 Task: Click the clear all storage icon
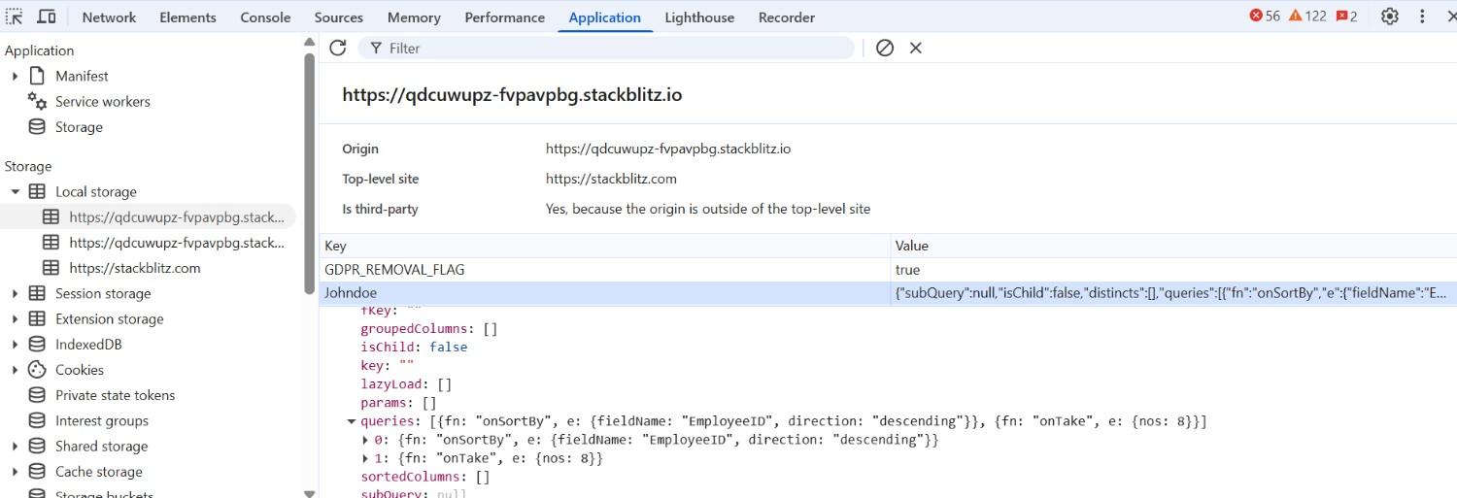(884, 48)
